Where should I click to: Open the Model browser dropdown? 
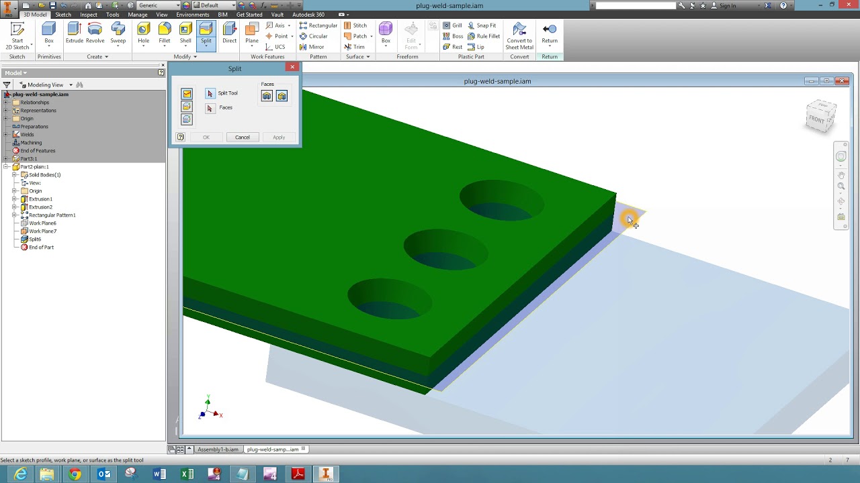(x=15, y=72)
